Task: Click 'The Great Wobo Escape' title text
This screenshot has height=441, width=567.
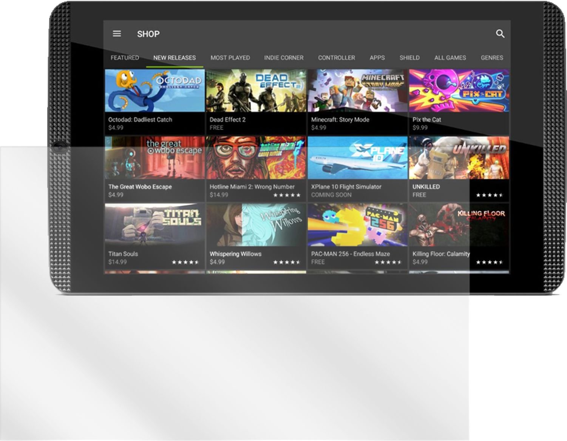Action: [140, 187]
